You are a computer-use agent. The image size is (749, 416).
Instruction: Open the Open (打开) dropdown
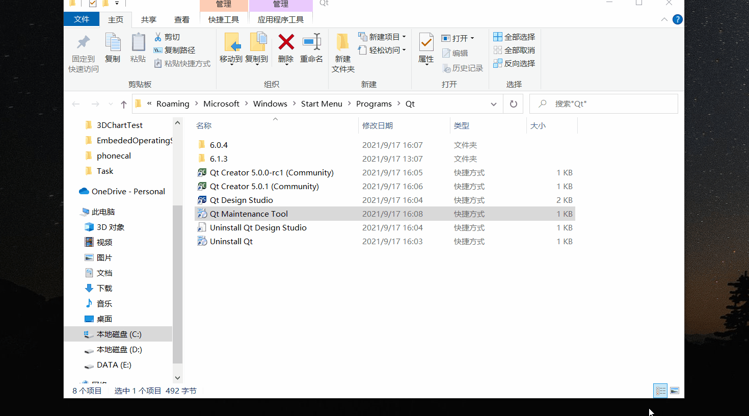pyautogui.click(x=458, y=38)
